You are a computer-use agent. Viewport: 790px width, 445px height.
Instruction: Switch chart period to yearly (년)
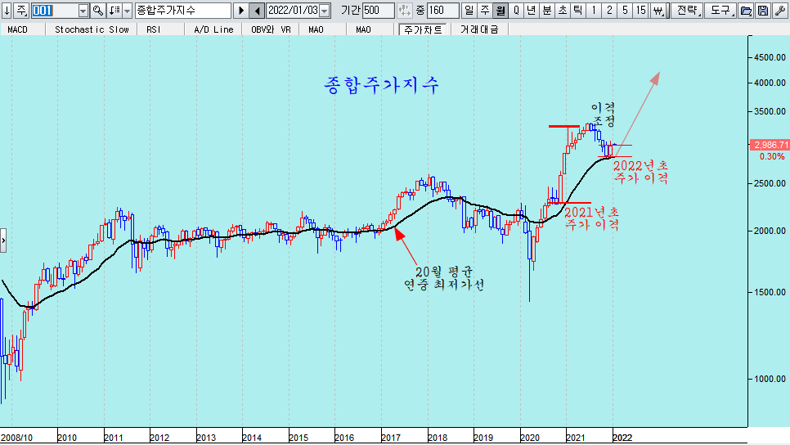pos(531,11)
